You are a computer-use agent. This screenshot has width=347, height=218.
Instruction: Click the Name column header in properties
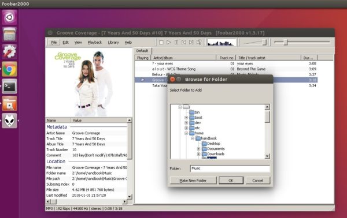(x=58, y=121)
